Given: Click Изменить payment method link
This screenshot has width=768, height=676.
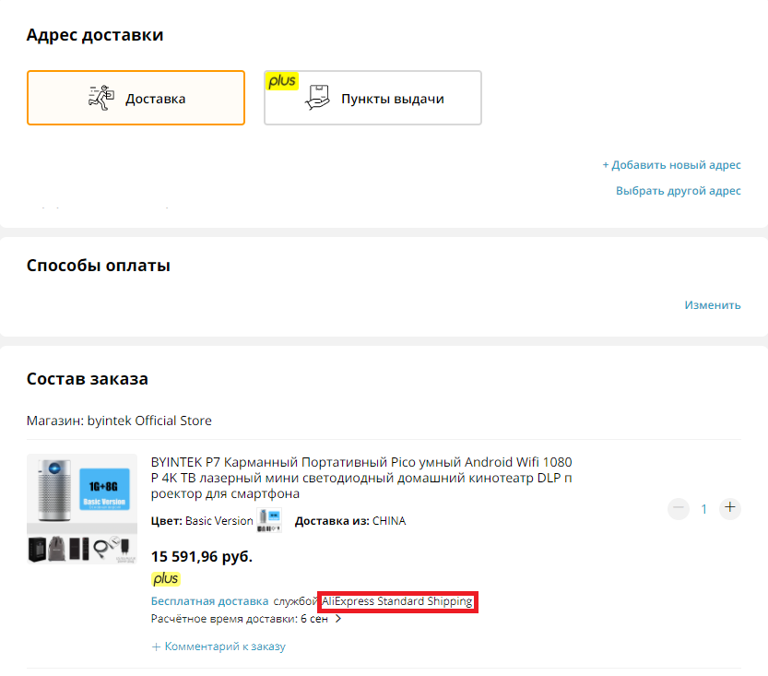Looking at the screenshot, I should pyautogui.click(x=713, y=305).
